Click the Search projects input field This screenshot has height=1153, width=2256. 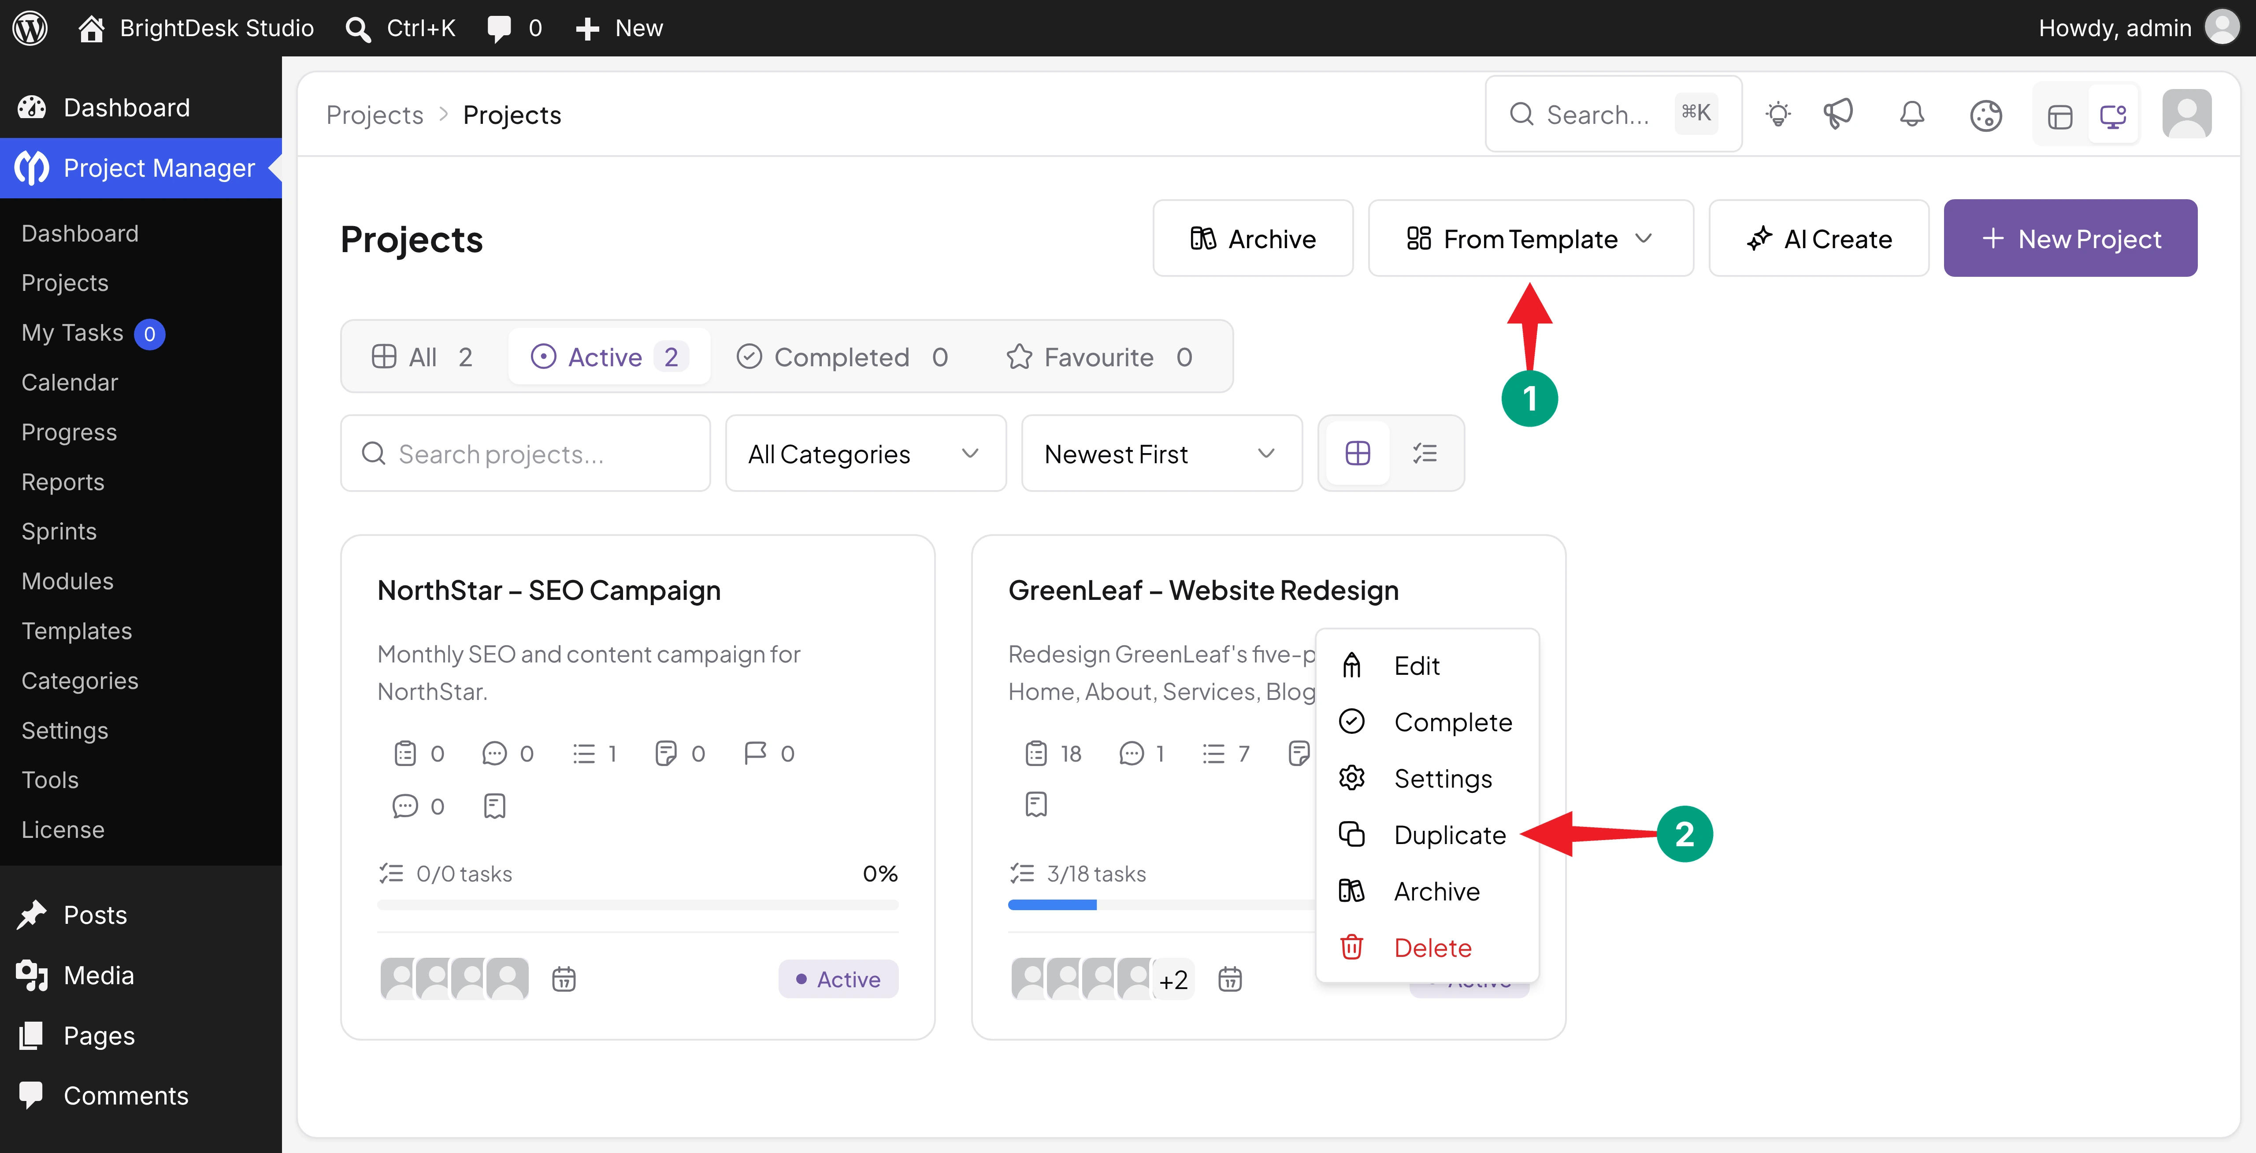tap(526, 453)
